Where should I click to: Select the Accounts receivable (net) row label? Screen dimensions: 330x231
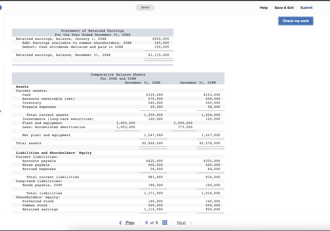click(48, 99)
